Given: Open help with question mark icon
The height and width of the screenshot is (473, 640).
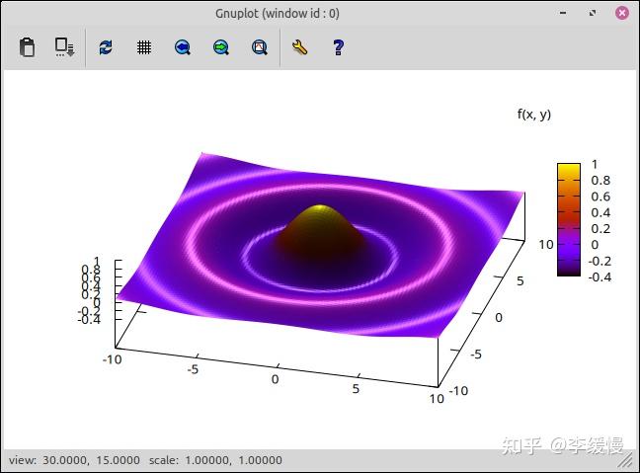Looking at the screenshot, I should 338,47.
